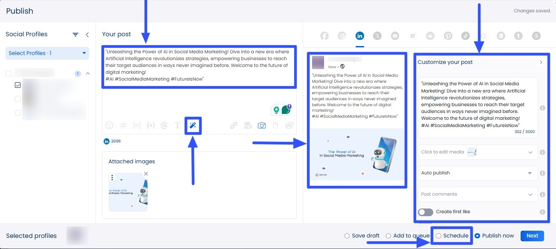Insert a hashtag using the hashtag icon

point(123,125)
